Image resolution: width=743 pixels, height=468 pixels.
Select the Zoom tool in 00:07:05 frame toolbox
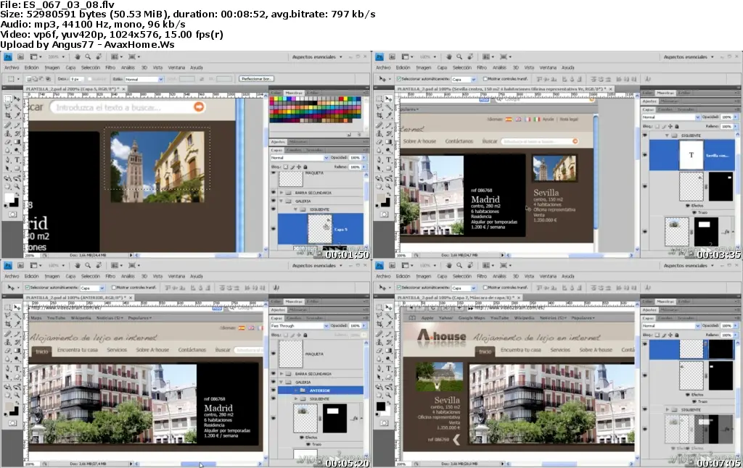389,396
